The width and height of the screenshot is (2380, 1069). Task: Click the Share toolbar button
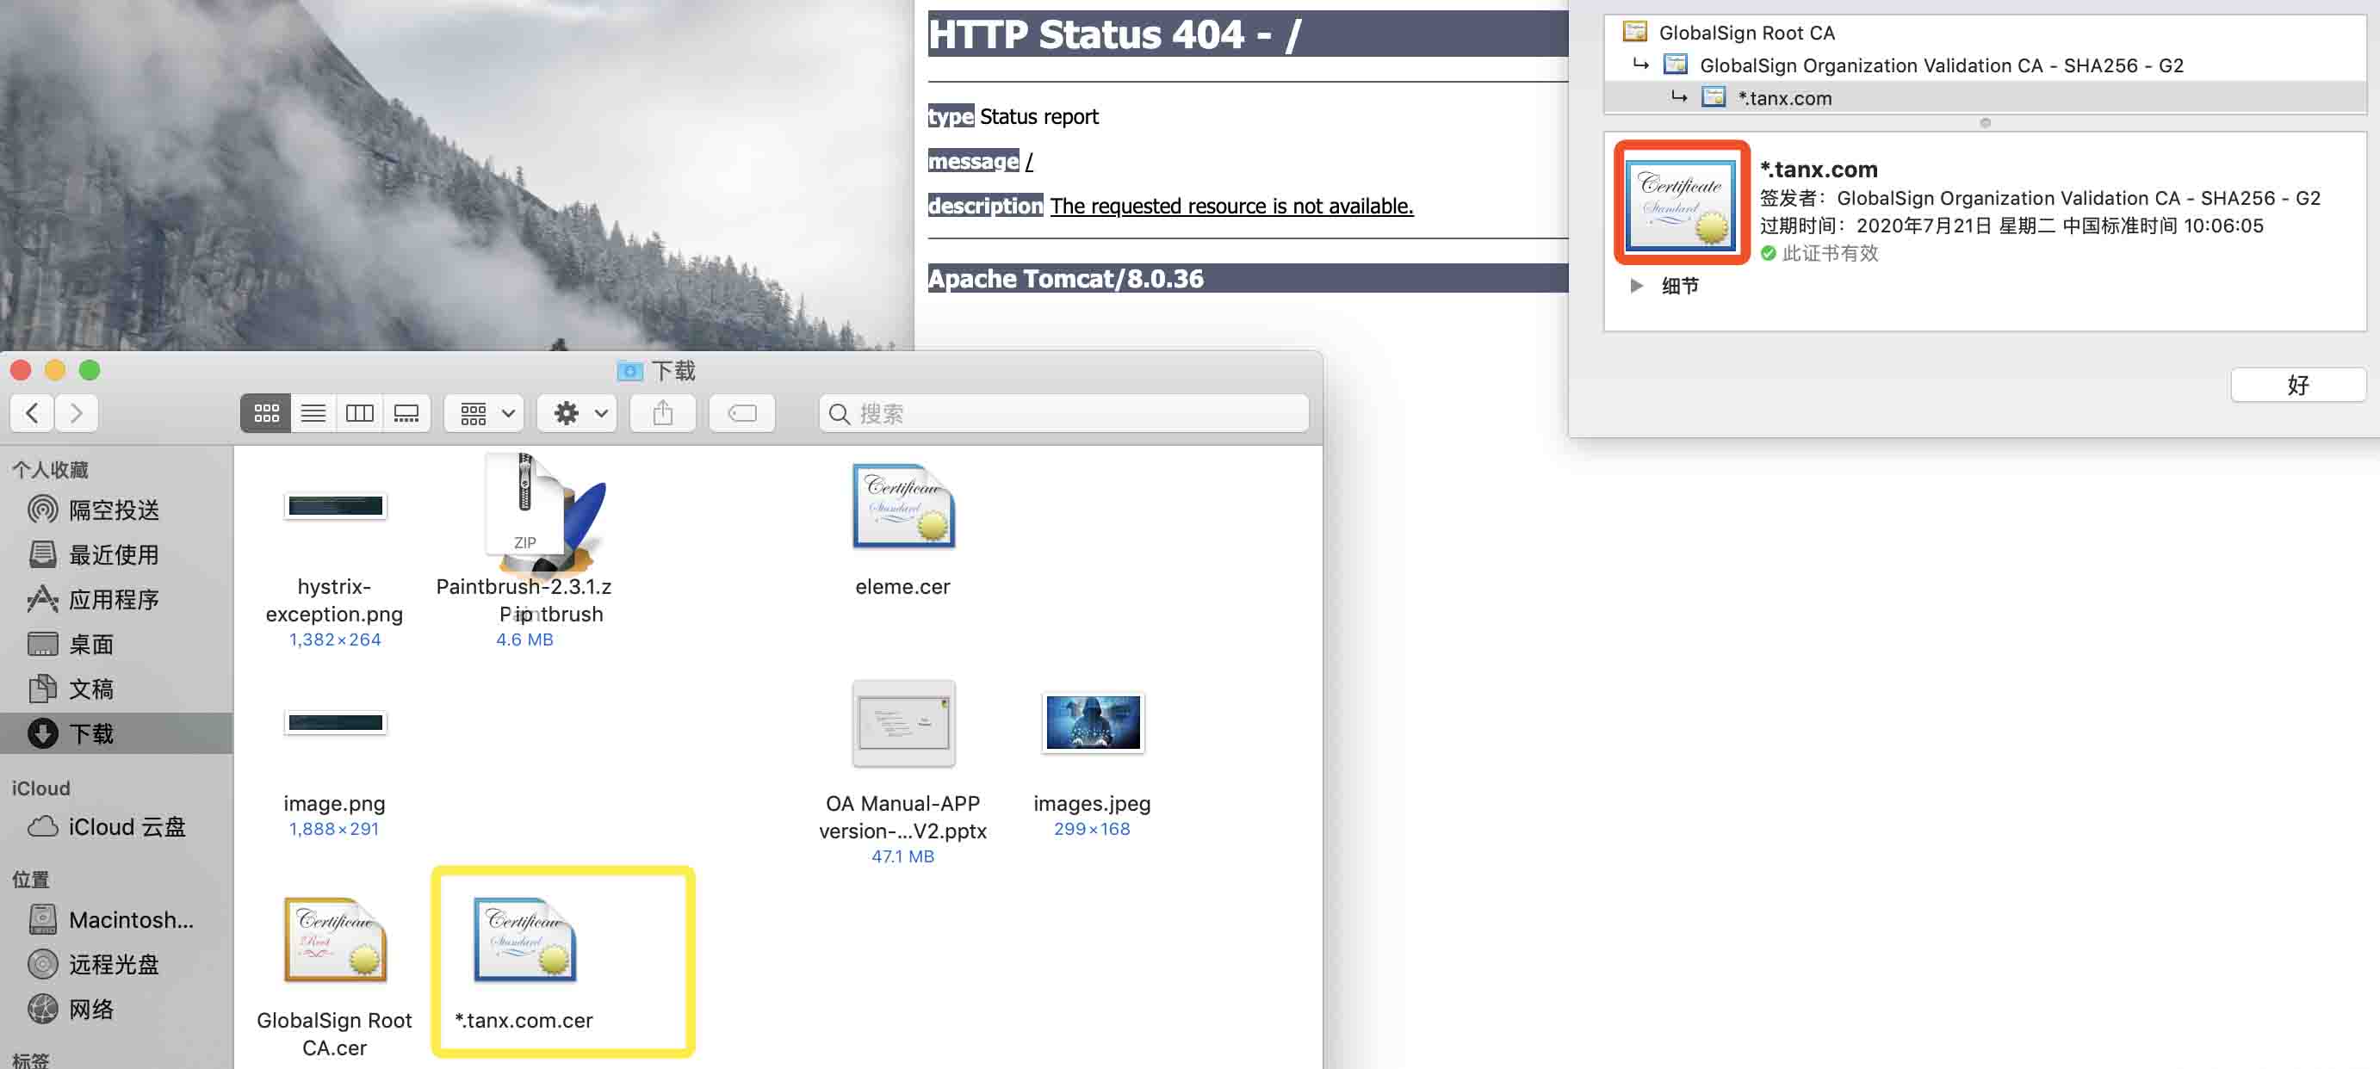(x=662, y=413)
